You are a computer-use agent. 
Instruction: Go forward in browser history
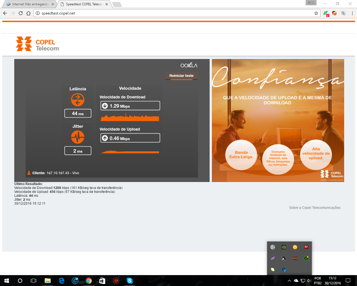13,13
